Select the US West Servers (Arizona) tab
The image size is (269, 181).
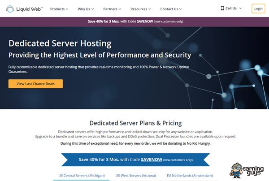[x=136, y=176]
